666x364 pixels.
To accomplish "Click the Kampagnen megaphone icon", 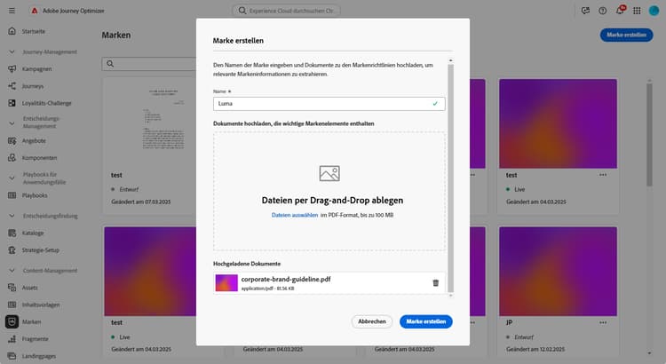I will point(12,69).
